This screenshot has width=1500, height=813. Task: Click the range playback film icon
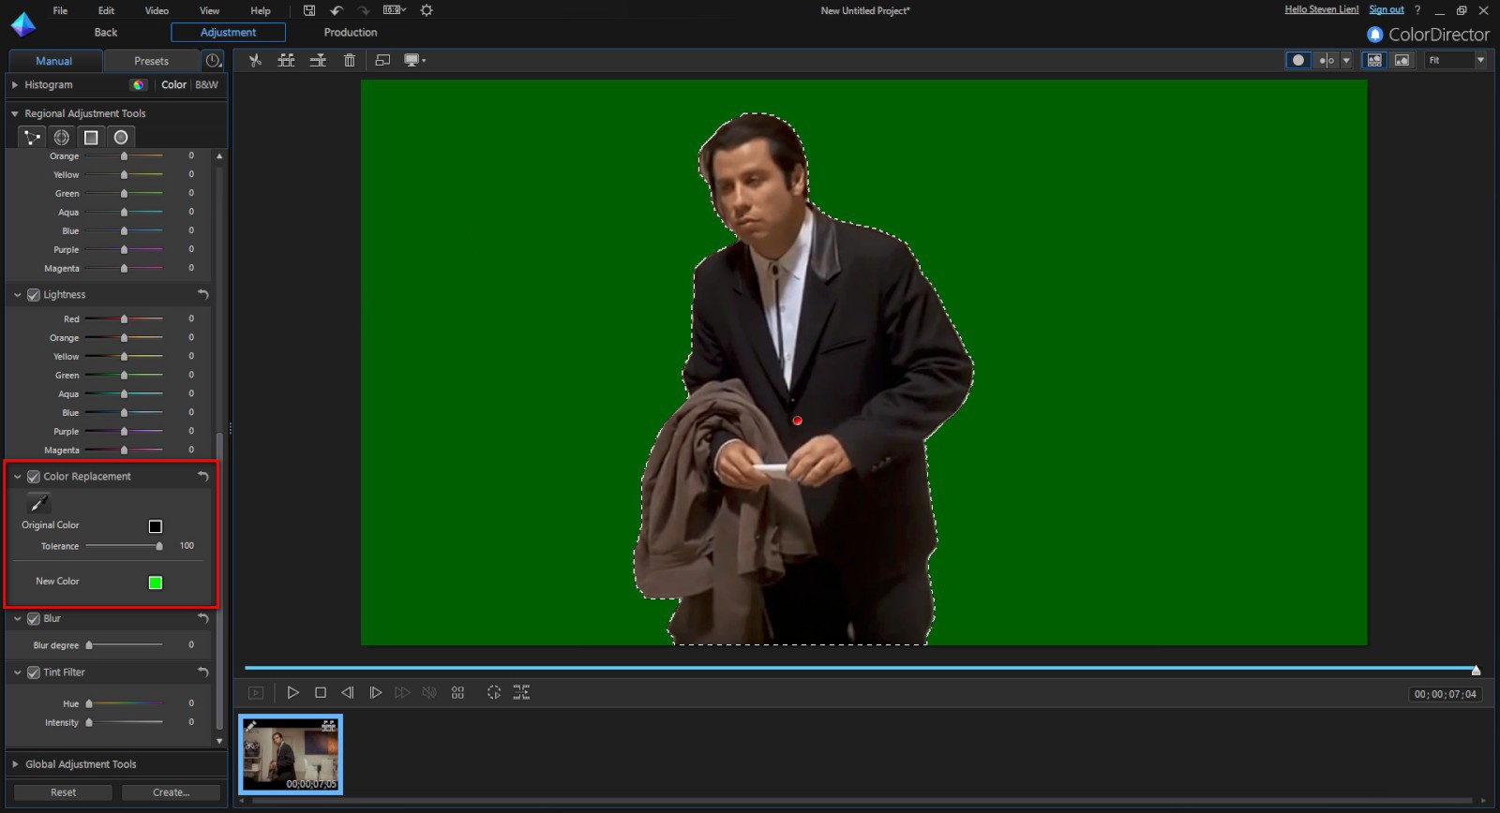pyautogui.click(x=521, y=692)
